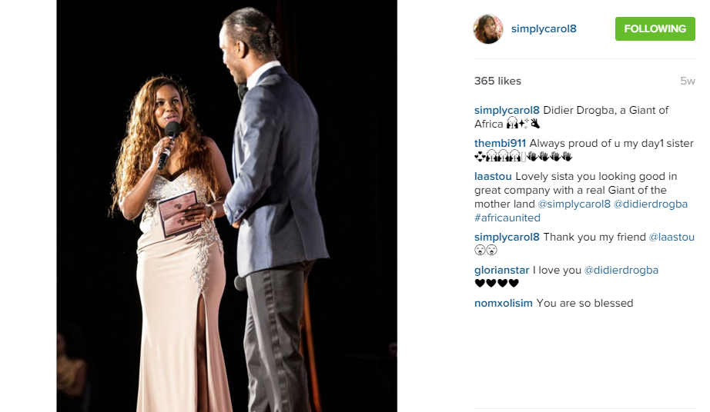View the 365 likes list

point(497,81)
